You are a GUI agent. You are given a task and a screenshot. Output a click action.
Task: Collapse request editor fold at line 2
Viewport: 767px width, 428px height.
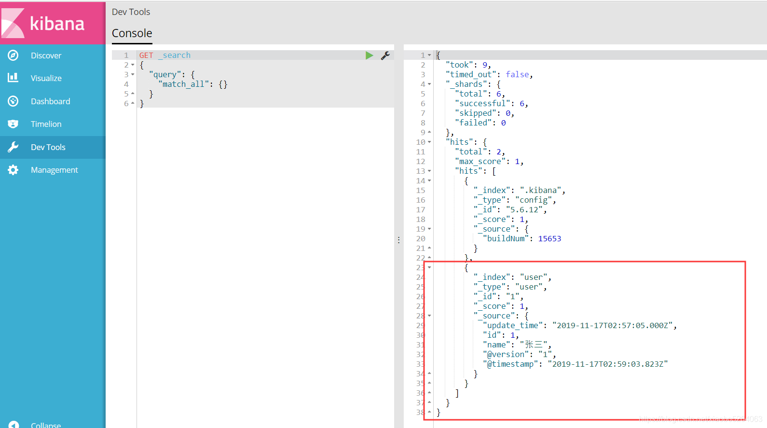pyautogui.click(x=133, y=65)
